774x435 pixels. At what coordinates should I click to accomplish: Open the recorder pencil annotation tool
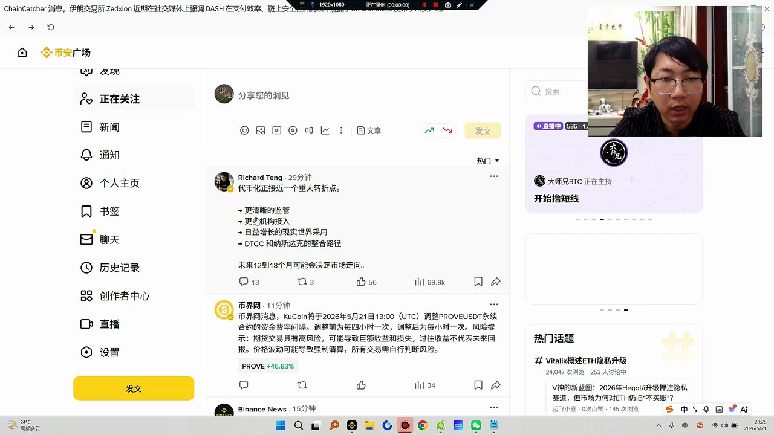(460, 5)
